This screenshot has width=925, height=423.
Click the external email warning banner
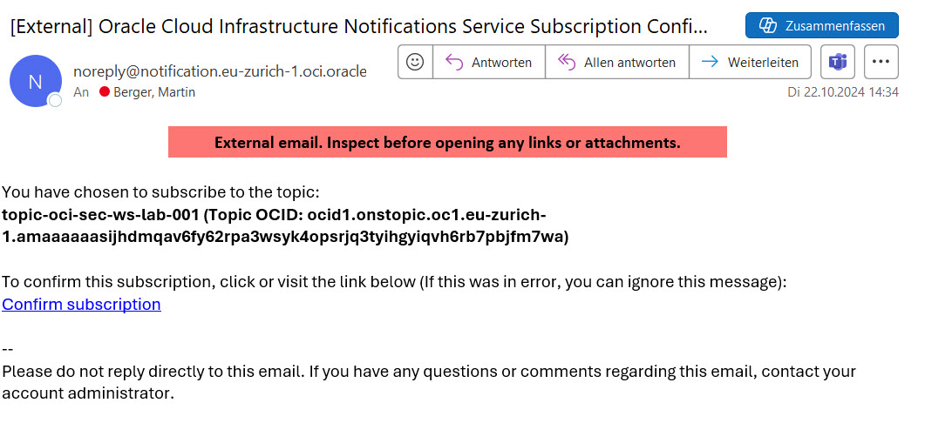[x=447, y=142]
